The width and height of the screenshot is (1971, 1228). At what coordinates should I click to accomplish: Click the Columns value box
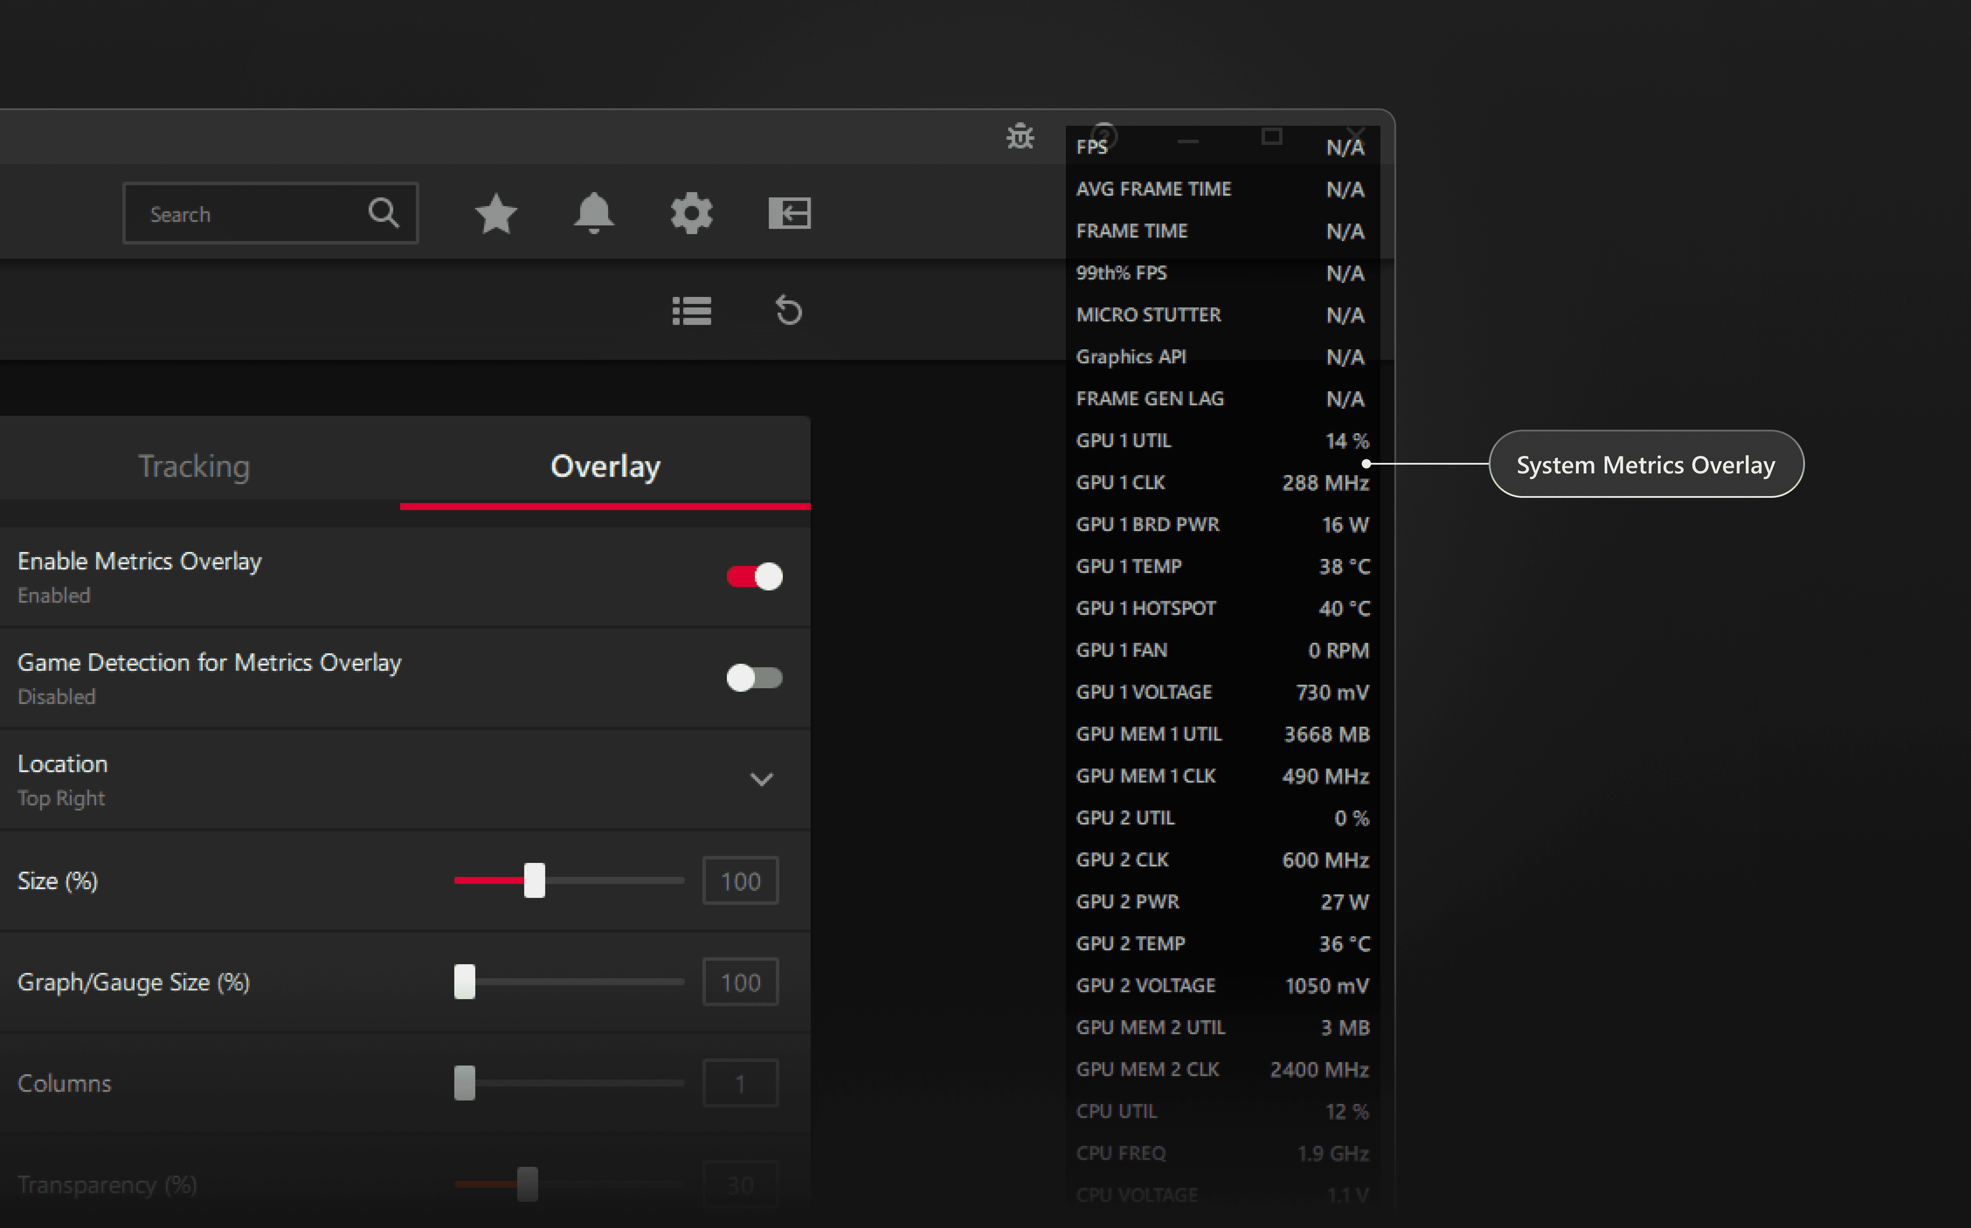pos(740,1083)
